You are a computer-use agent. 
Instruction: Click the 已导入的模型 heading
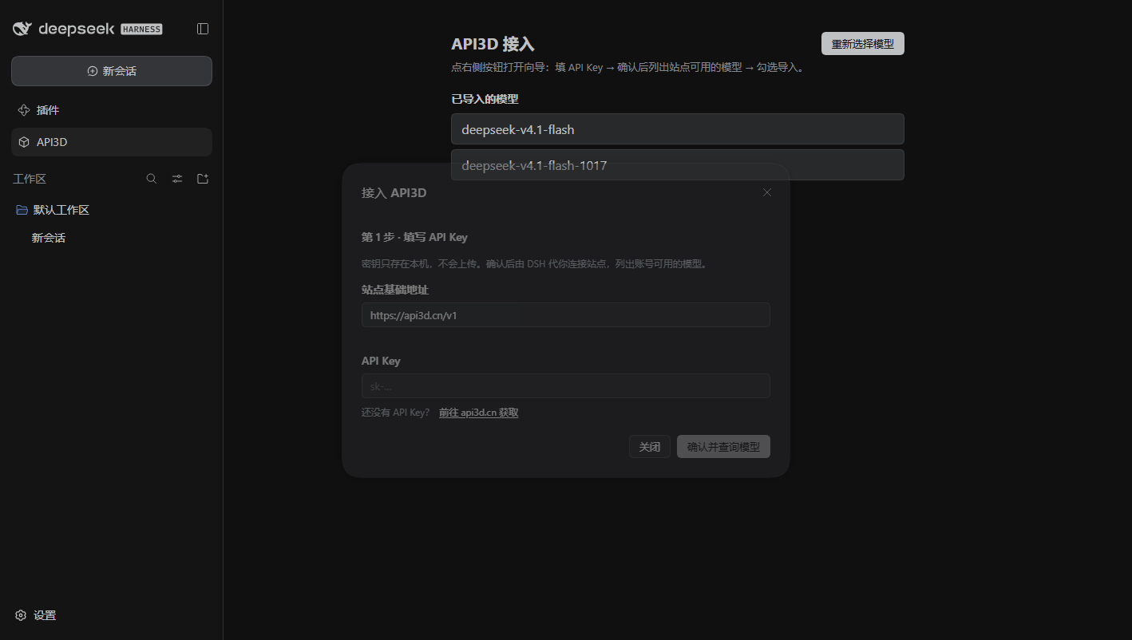click(x=485, y=99)
